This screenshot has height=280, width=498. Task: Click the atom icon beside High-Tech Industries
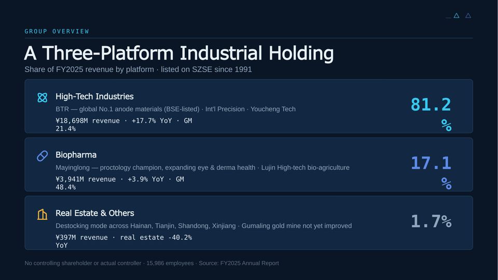pyautogui.click(x=42, y=97)
